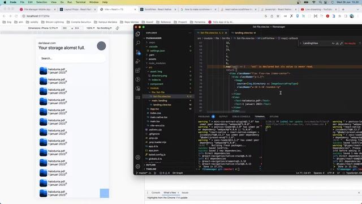Collapse the src folder in Explorer

[x=150, y=67]
